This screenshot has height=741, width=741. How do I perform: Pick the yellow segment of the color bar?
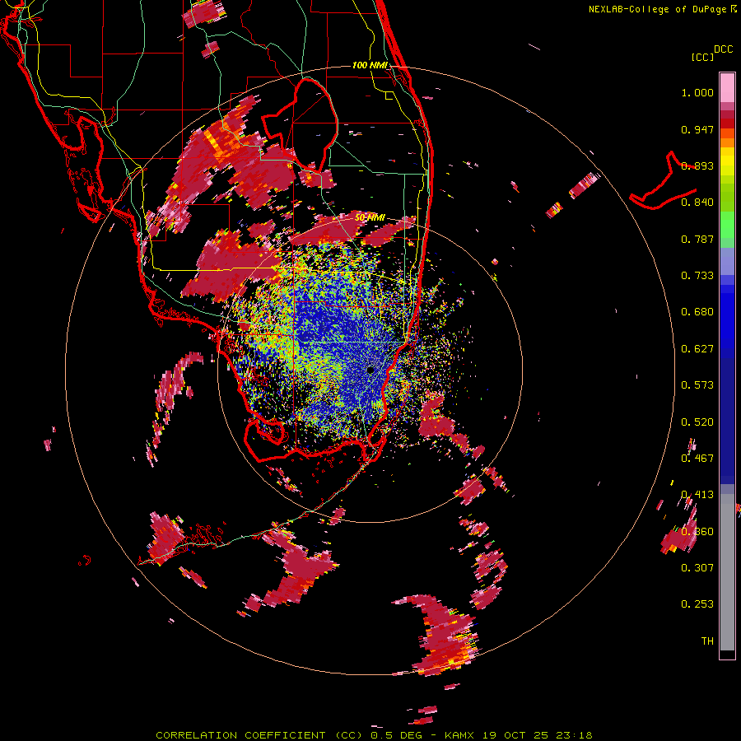[x=727, y=161]
